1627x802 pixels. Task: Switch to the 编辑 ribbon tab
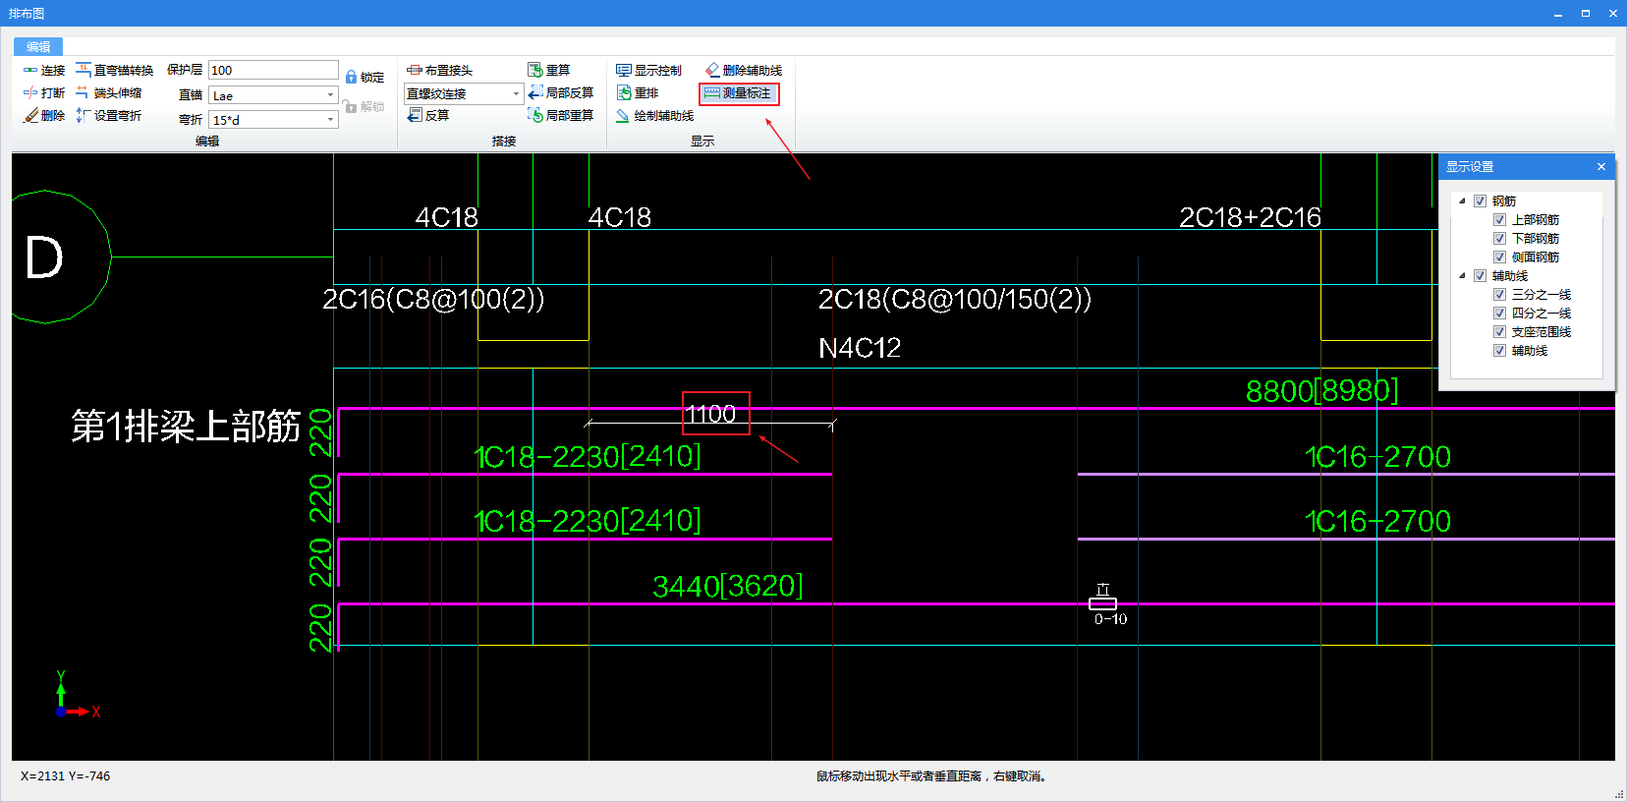coord(38,47)
